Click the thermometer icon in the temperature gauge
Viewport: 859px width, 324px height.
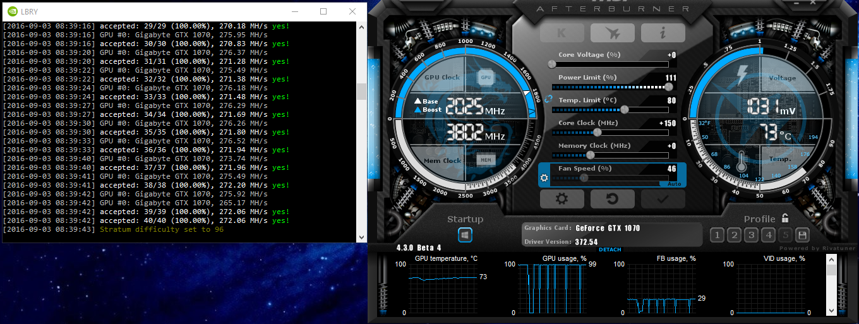tap(742, 160)
